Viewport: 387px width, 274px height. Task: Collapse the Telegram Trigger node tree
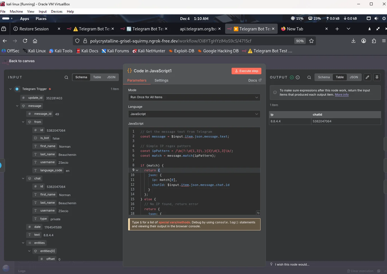10,89
